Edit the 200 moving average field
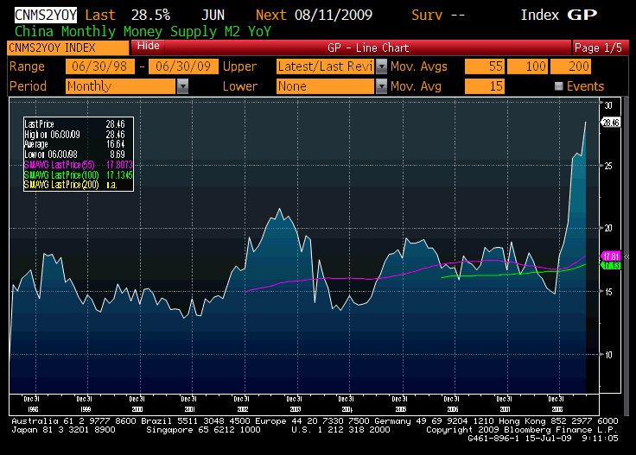Screen dimensions: 636x455 [570, 66]
